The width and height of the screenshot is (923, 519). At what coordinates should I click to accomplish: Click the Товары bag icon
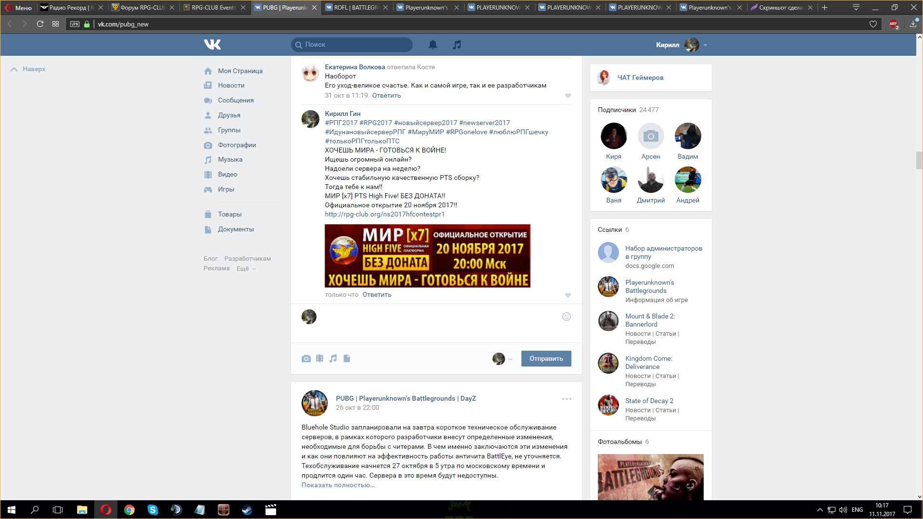click(x=208, y=214)
